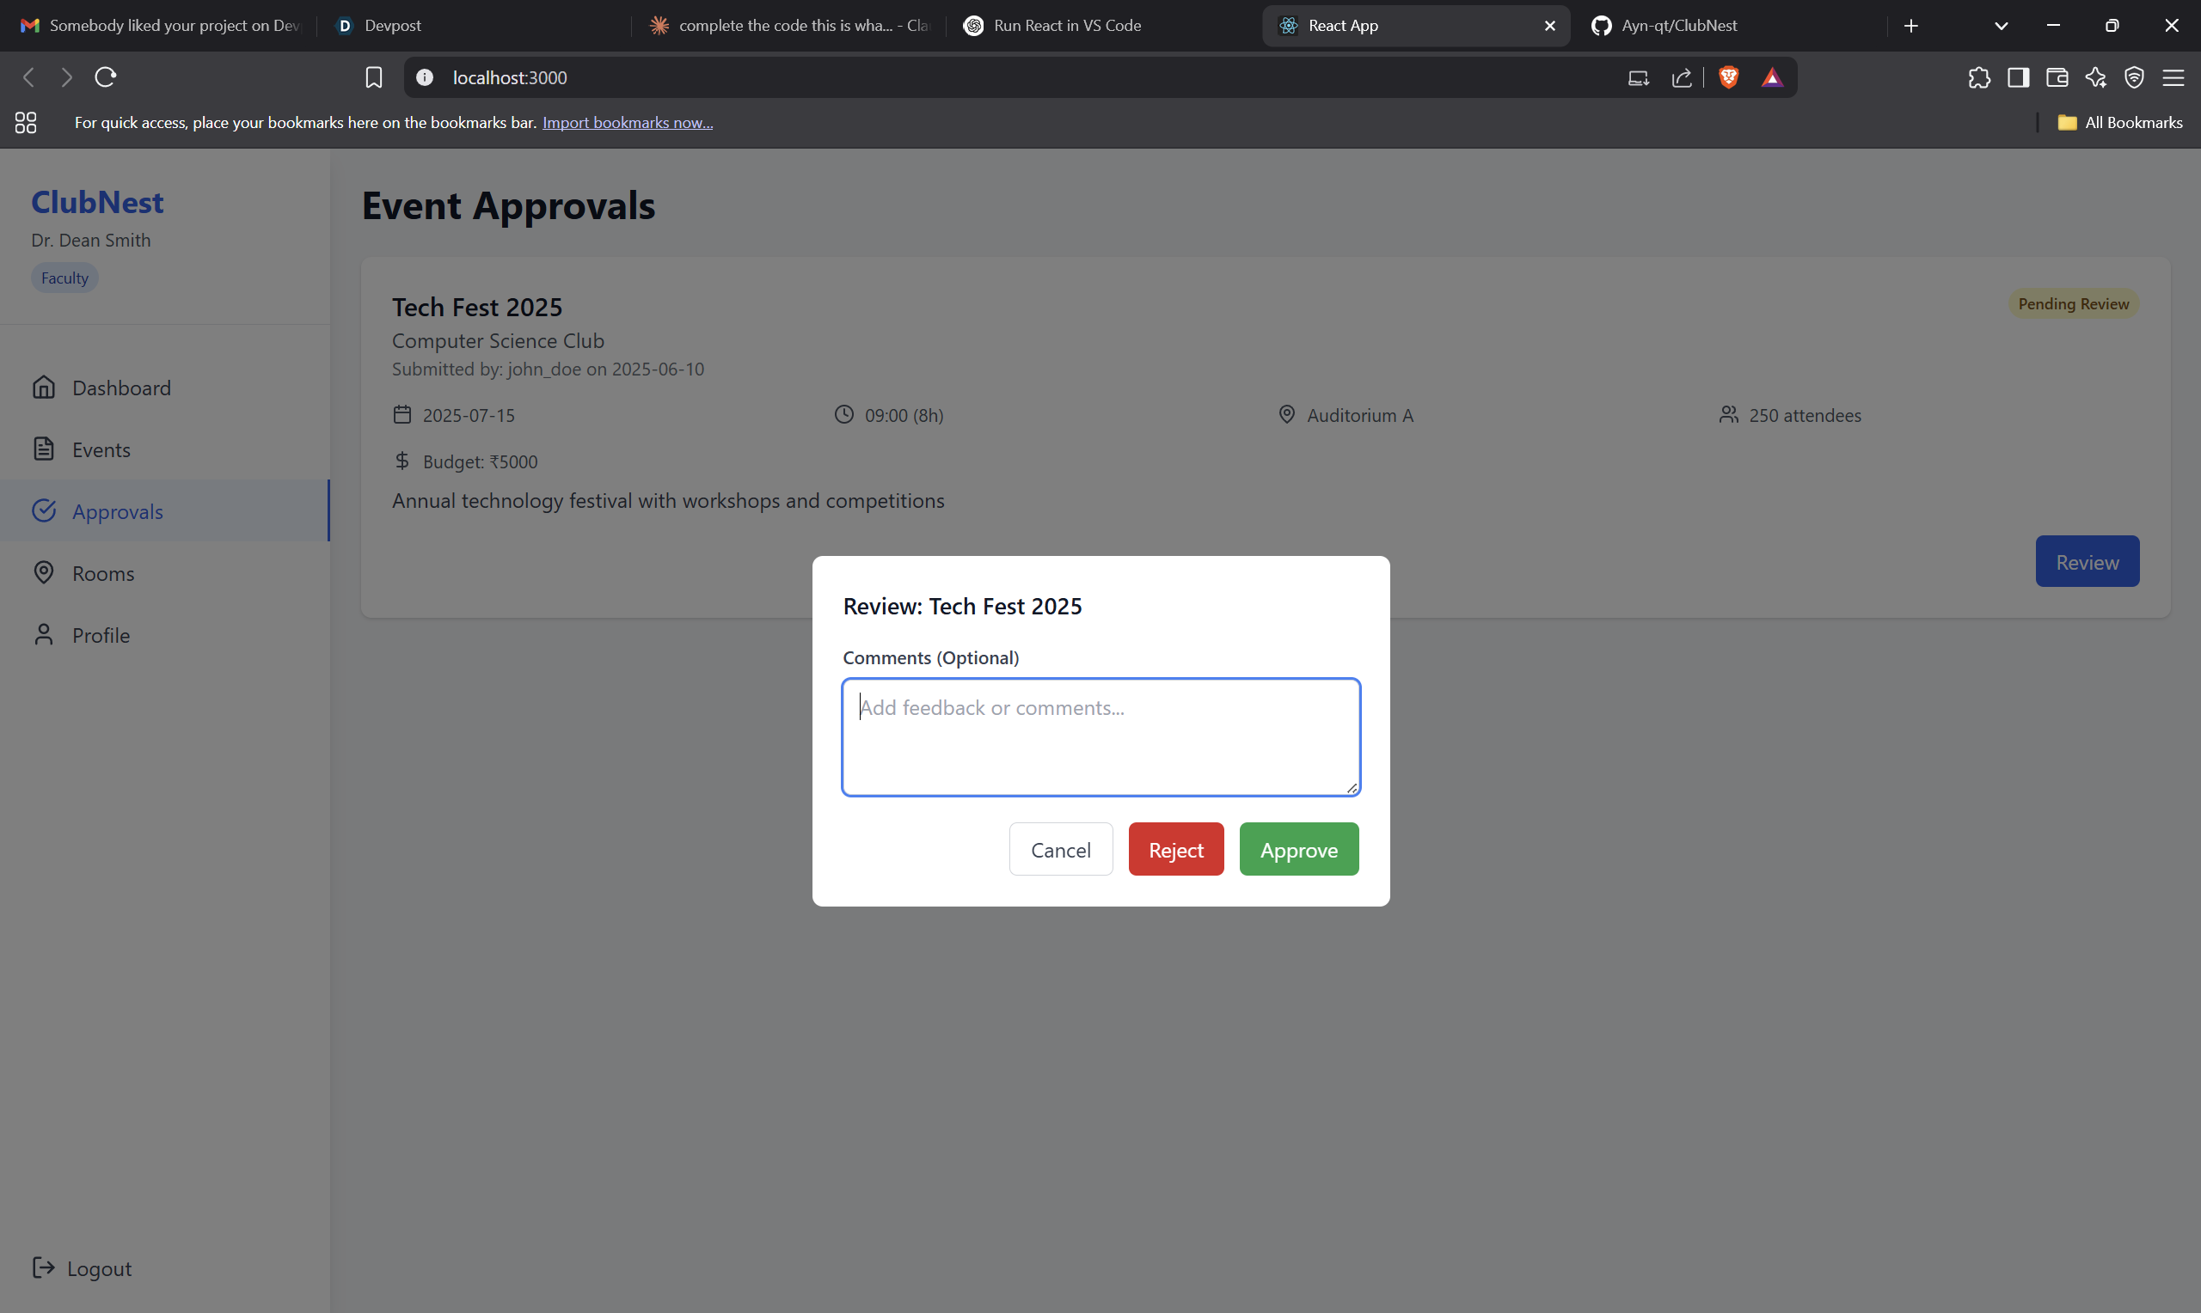Open Profile page from sidebar
This screenshot has height=1313, width=2201.
pyautogui.click(x=101, y=635)
